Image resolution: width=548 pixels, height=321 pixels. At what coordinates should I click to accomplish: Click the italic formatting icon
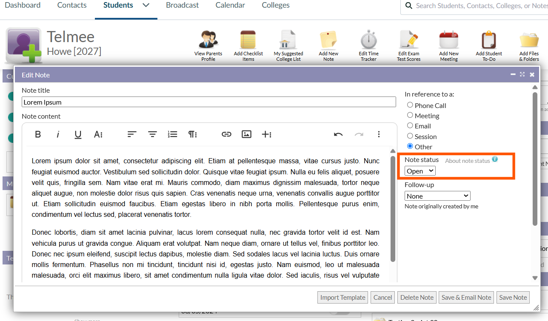tap(58, 134)
